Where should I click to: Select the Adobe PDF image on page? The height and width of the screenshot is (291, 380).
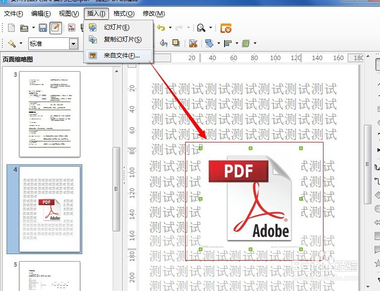(251, 199)
